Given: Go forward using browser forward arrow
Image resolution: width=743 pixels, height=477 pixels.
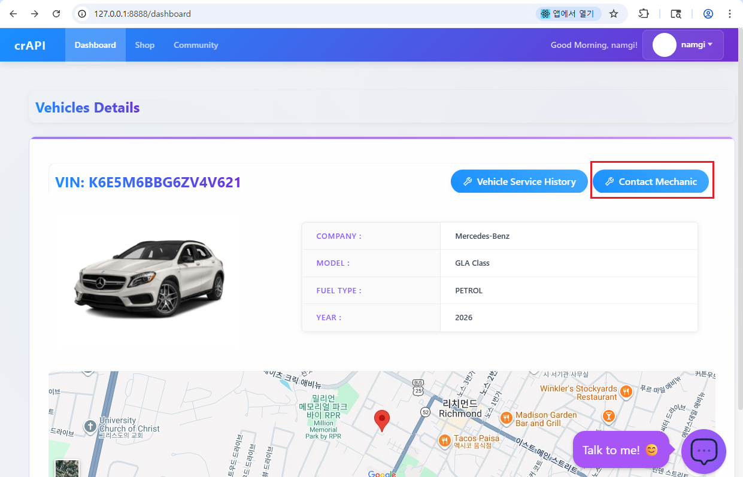Looking at the screenshot, I should click(35, 14).
